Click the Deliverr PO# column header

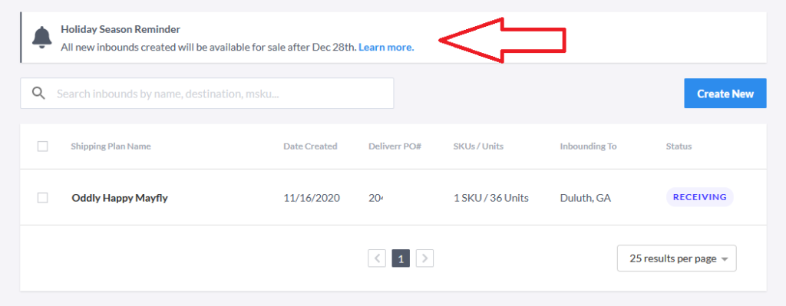tap(395, 146)
